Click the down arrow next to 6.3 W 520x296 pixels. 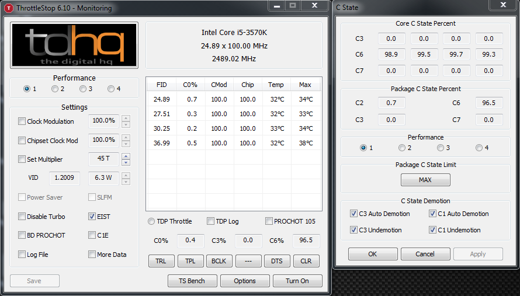[x=126, y=182]
